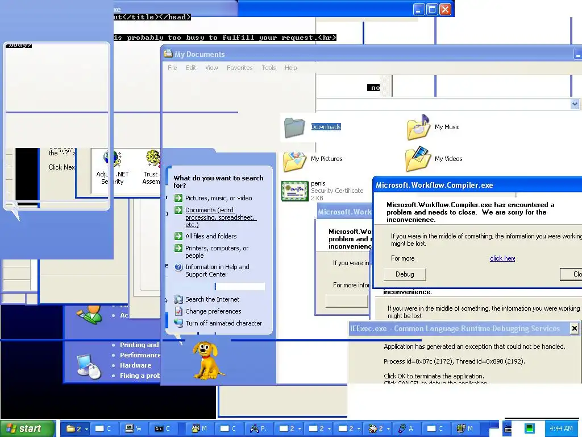Follow the 'click here' link in error dialog
The width and height of the screenshot is (582, 437).
502,259
